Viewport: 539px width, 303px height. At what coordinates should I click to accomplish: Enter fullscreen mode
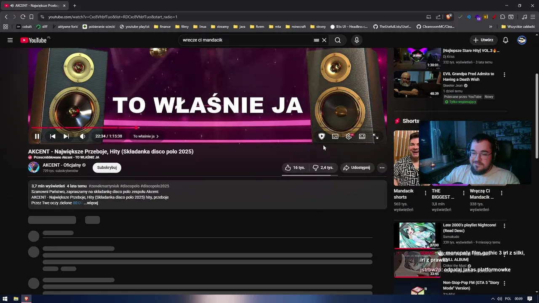376,136
